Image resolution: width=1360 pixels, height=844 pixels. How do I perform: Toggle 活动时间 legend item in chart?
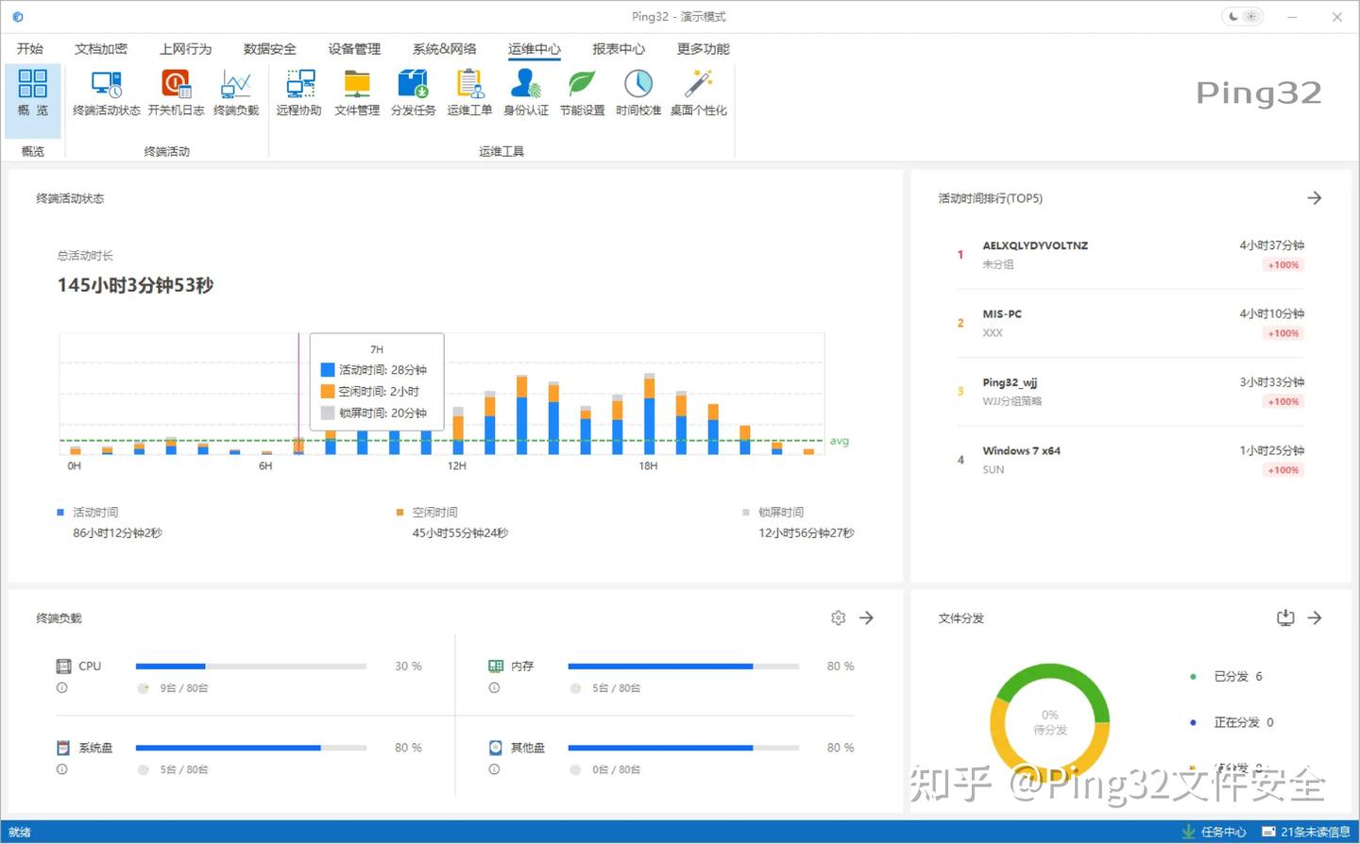(88, 513)
